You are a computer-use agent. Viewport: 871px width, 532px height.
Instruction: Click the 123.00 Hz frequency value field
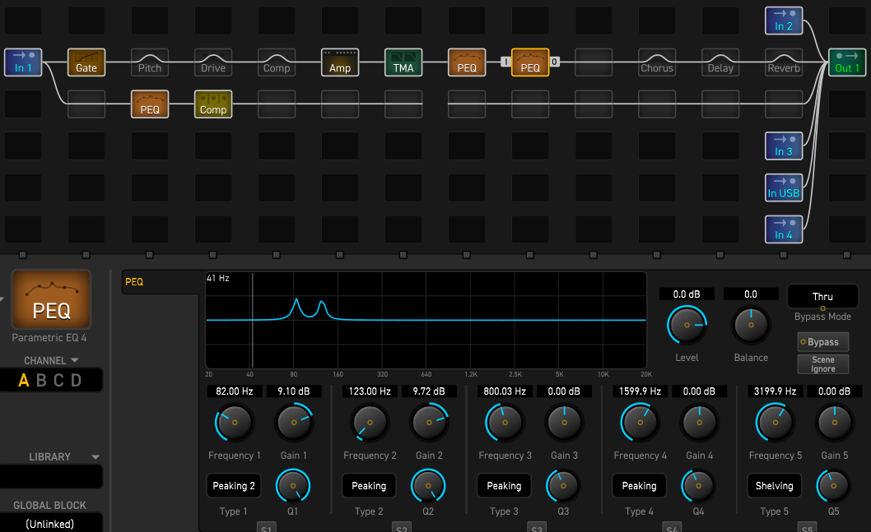370,391
